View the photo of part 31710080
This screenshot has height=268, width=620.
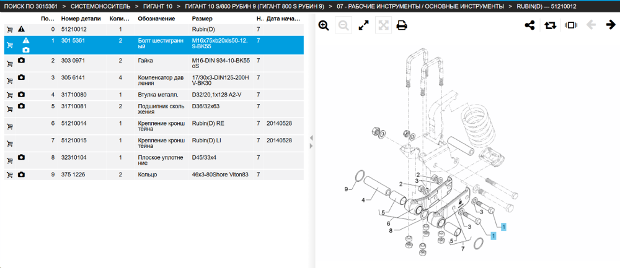point(22,94)
